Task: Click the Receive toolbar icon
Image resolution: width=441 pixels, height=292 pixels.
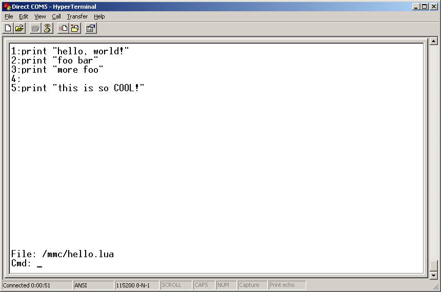Action: click(x=75, y=29)
